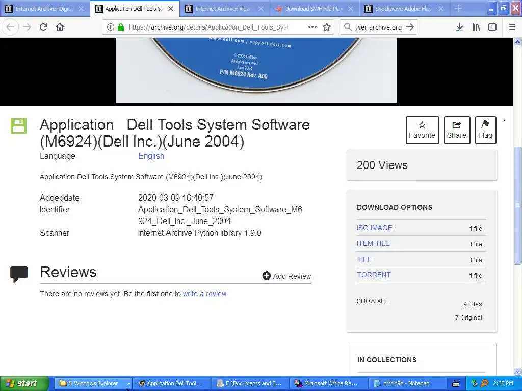Click SHOW ALL download files
This screenshot has height=391, width=522.
coord(372,301)
